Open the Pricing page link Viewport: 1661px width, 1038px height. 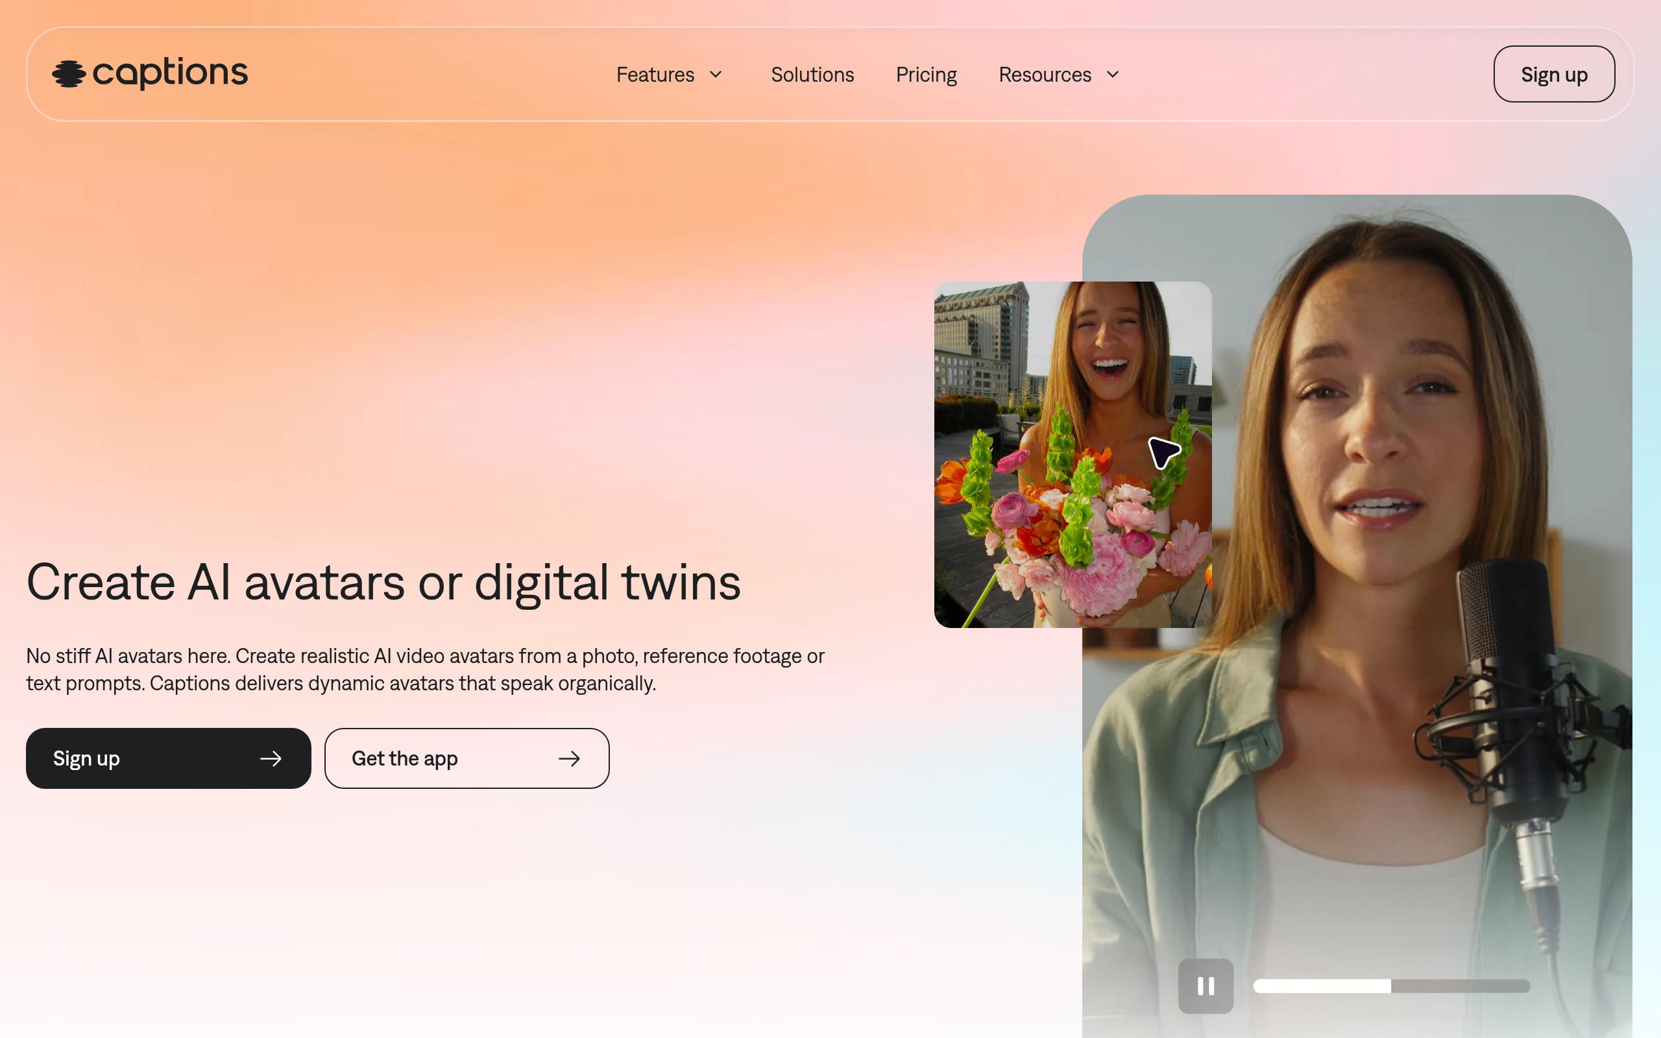(x=926, y=74)
